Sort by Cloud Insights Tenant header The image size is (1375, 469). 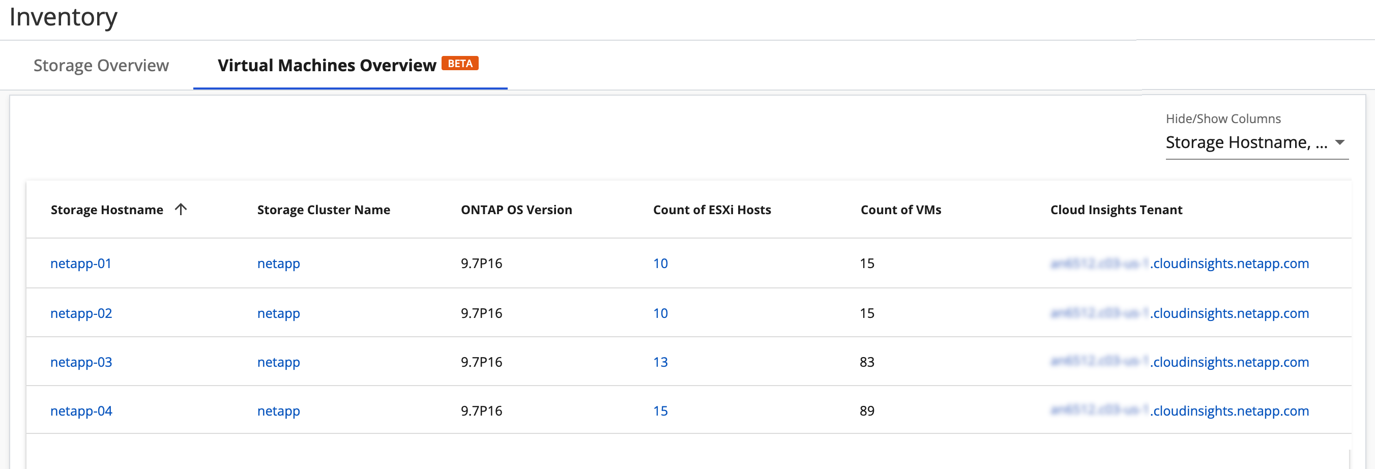(x=1116, y=210)
